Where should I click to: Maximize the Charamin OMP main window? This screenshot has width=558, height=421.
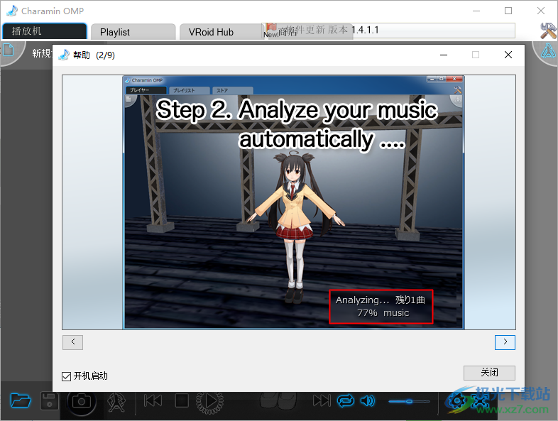[508, 11]
